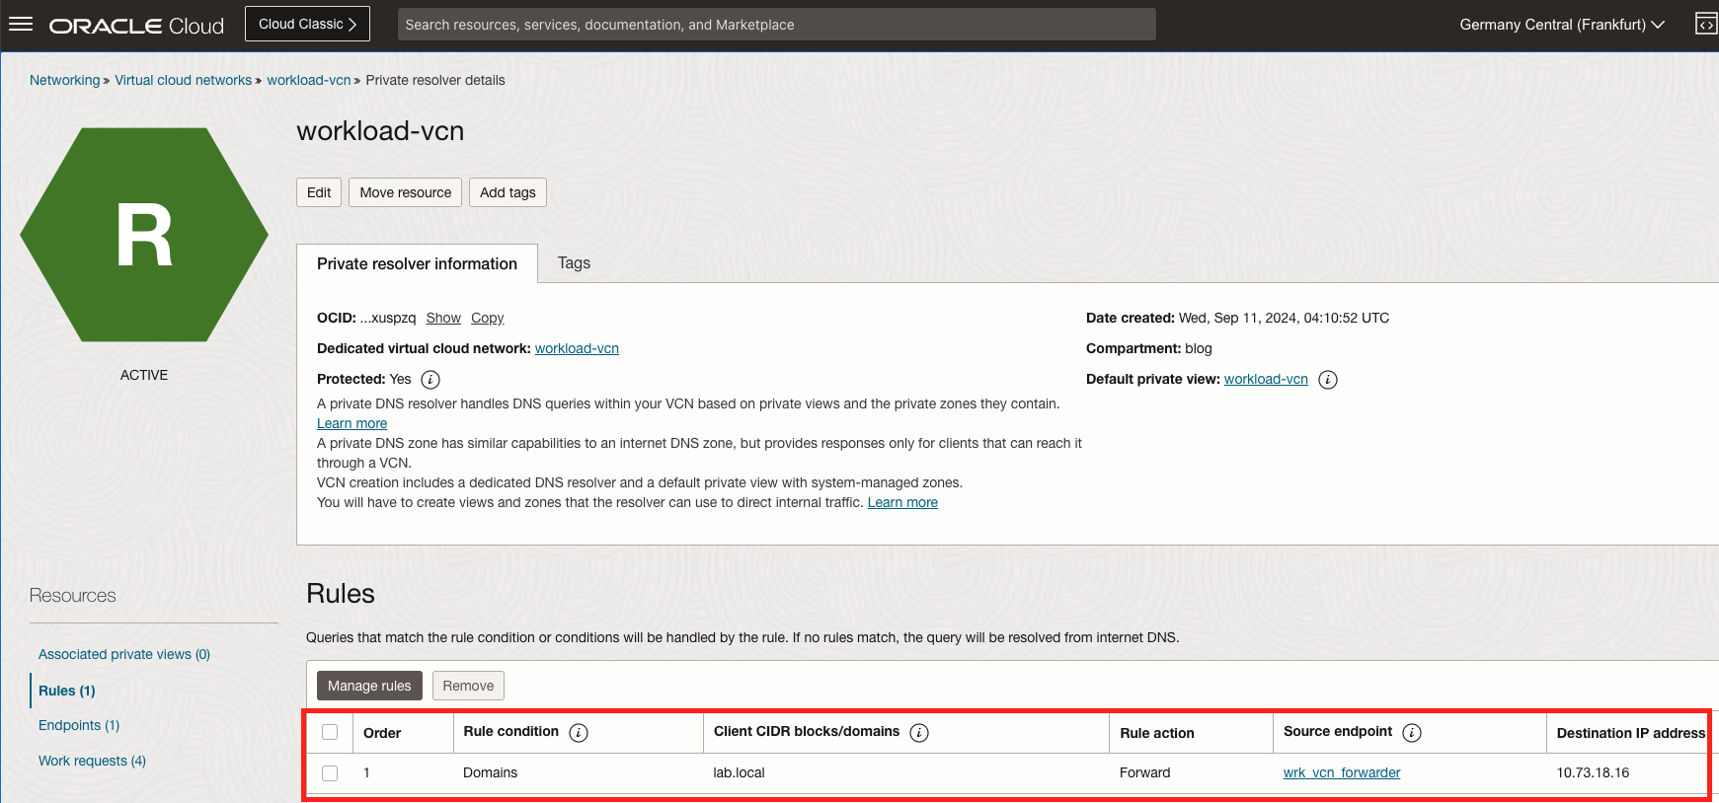This screenshot has width=1719, height=803.
Task: Click the lab.local domain cell
Action: tap(740, 772)
